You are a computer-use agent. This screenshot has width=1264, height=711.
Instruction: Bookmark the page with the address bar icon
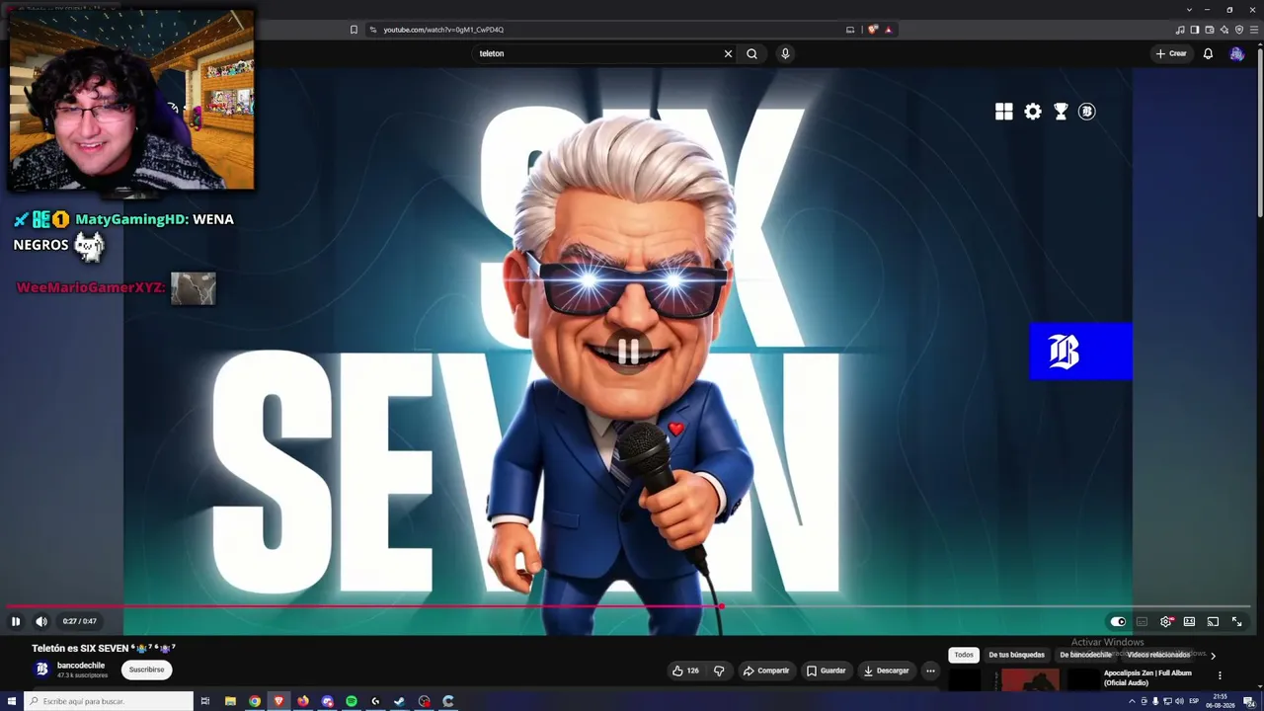point(354,30)
